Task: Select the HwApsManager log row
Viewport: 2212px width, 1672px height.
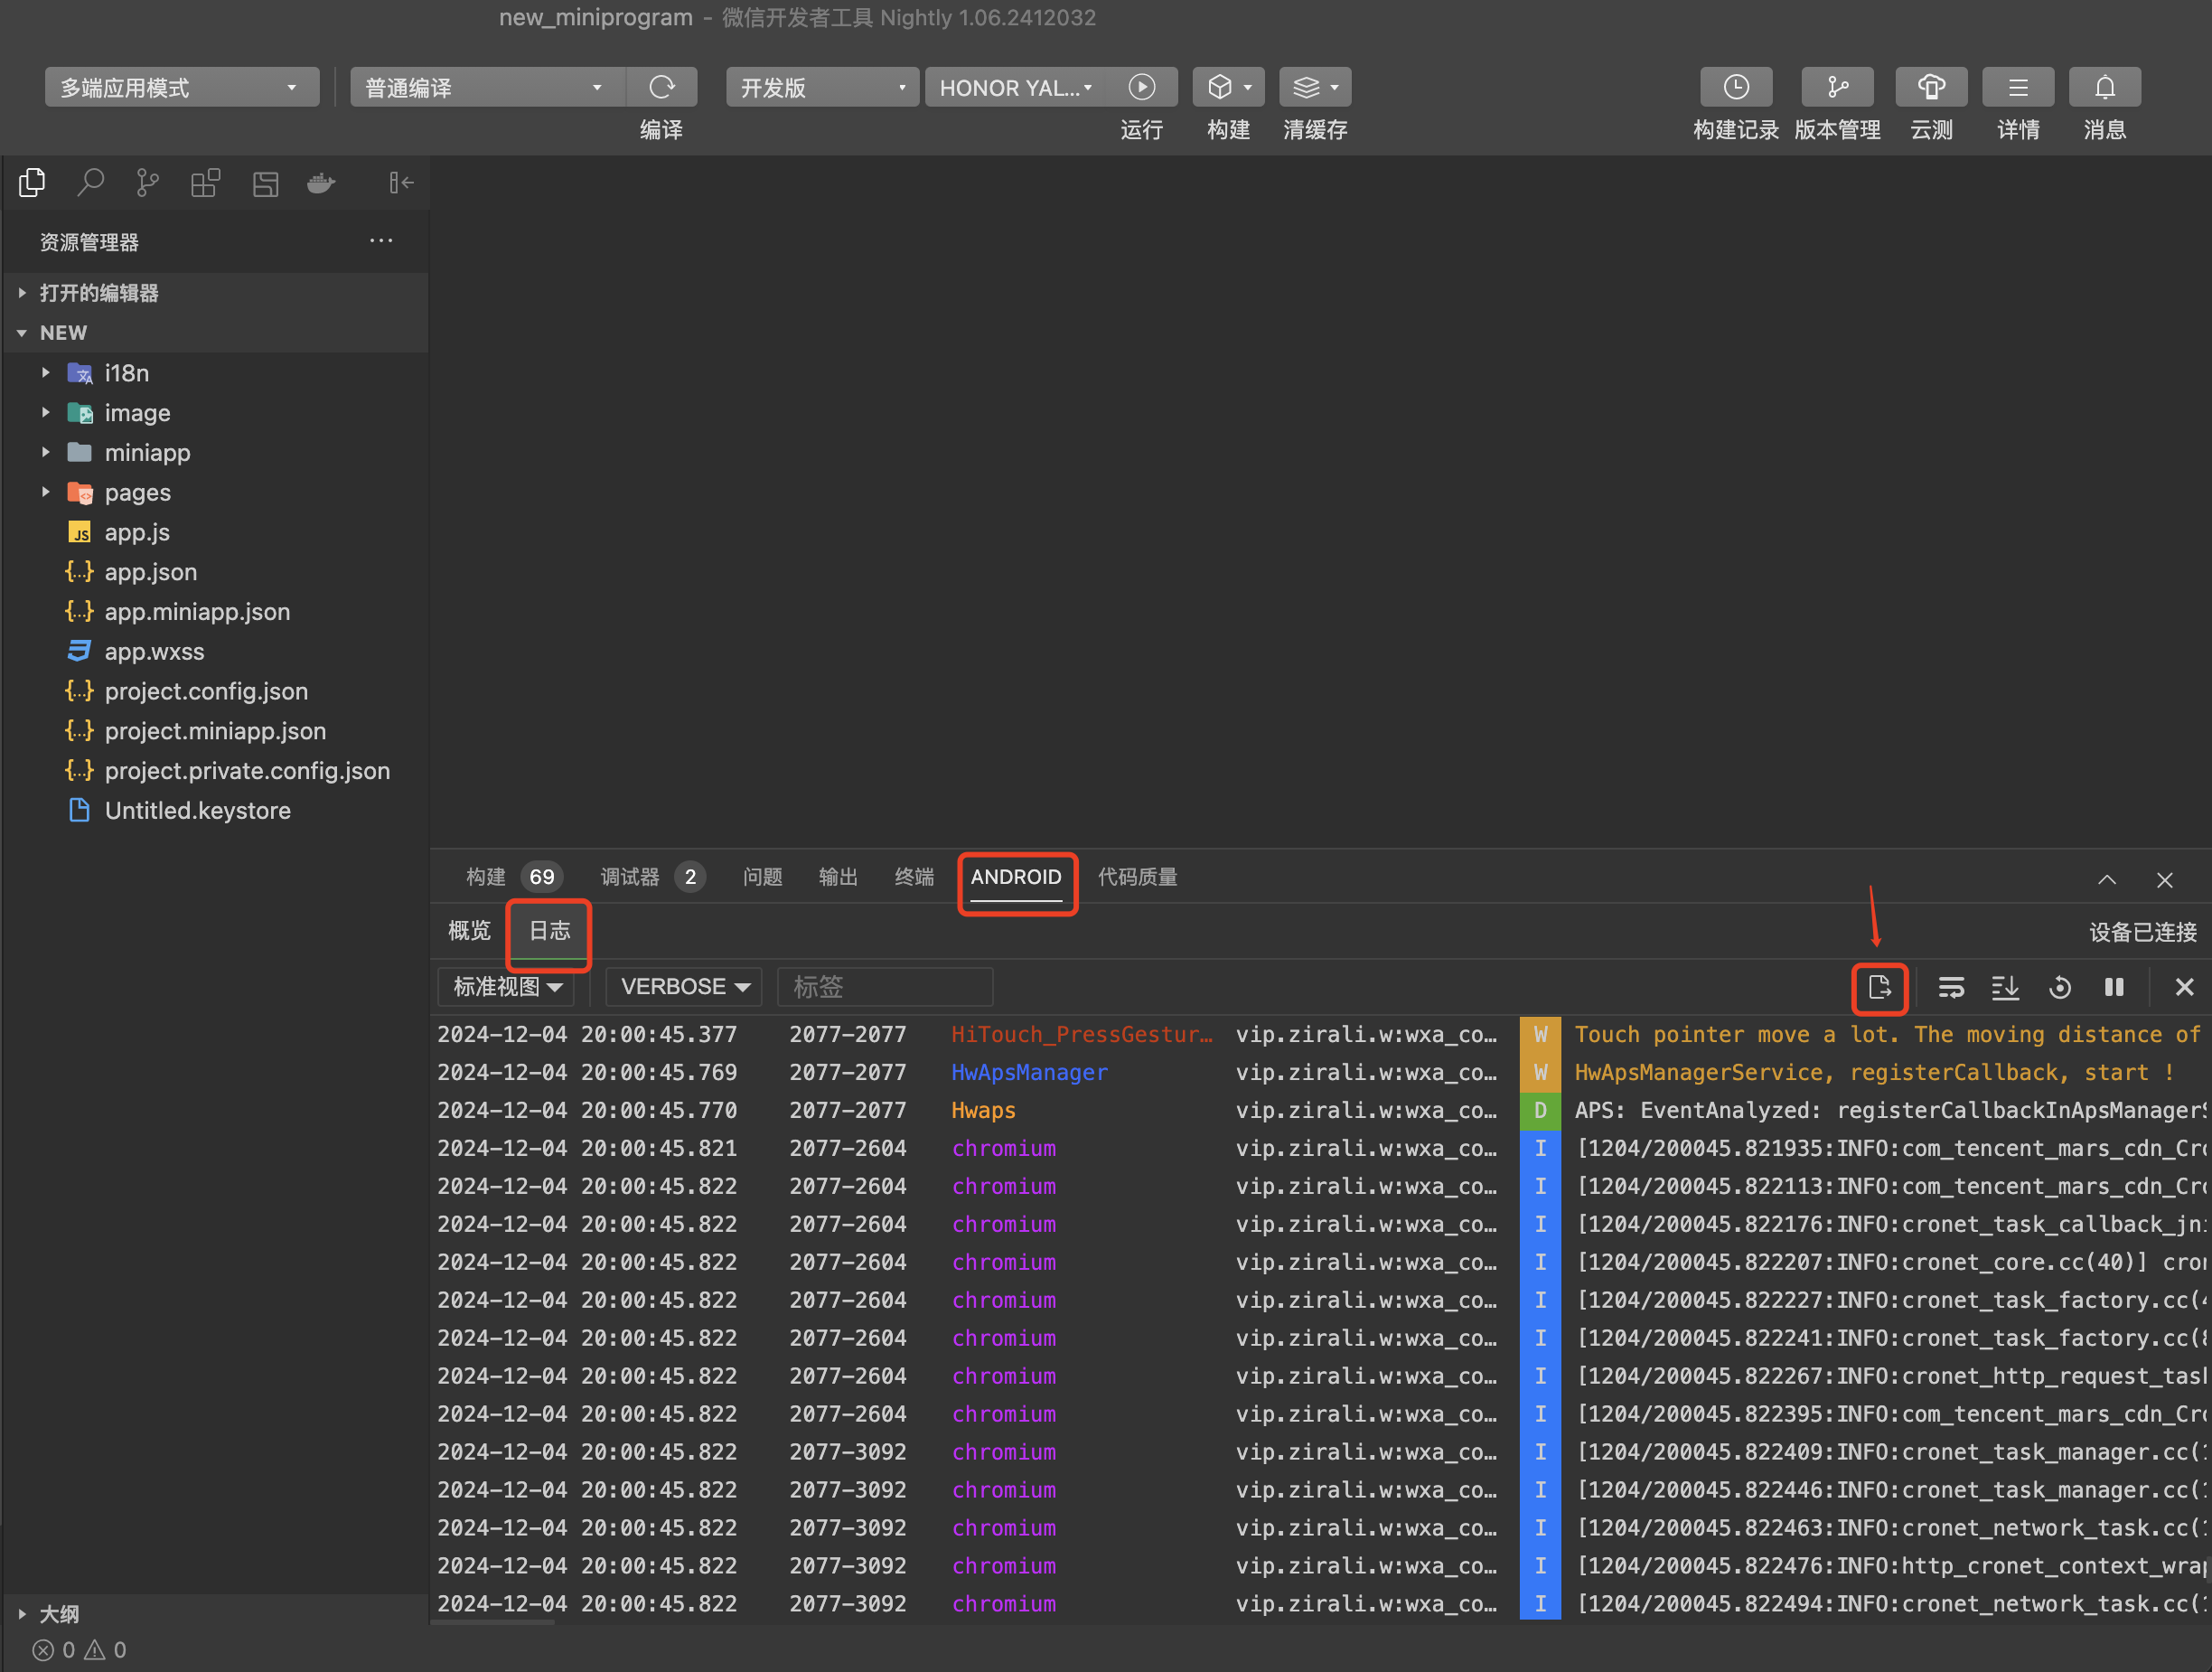Action: pyautogui.click(x=1320, y=1073)
